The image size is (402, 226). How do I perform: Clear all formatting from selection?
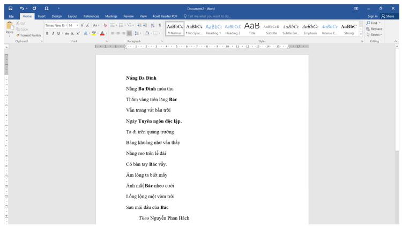click(105, 26)
